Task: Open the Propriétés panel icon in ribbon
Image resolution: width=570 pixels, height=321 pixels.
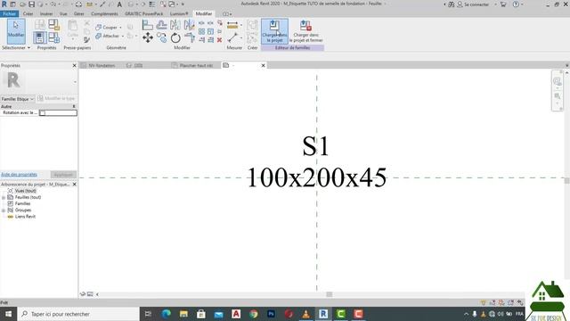Action: [39, 37]
